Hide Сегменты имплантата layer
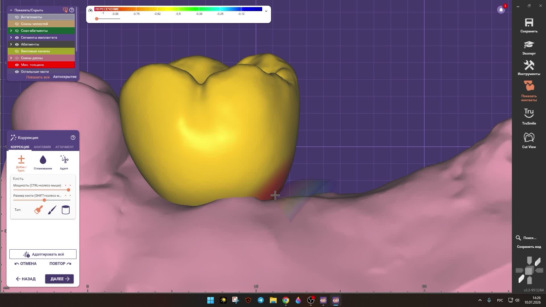546x307 pixels. pos(17,38)
